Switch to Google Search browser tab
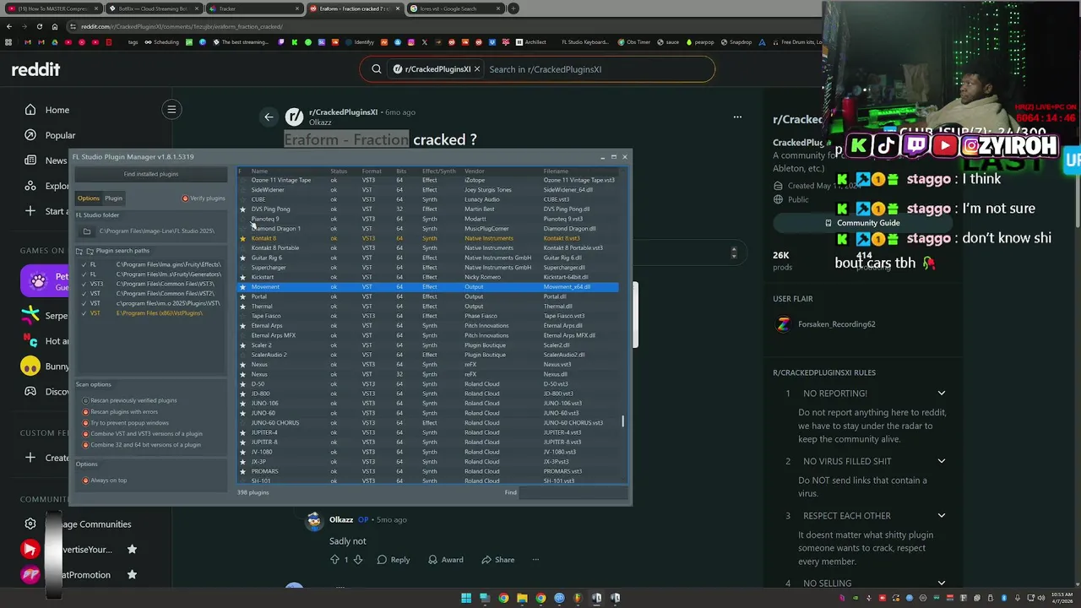 pyautogui.click(x=454, y=8)
